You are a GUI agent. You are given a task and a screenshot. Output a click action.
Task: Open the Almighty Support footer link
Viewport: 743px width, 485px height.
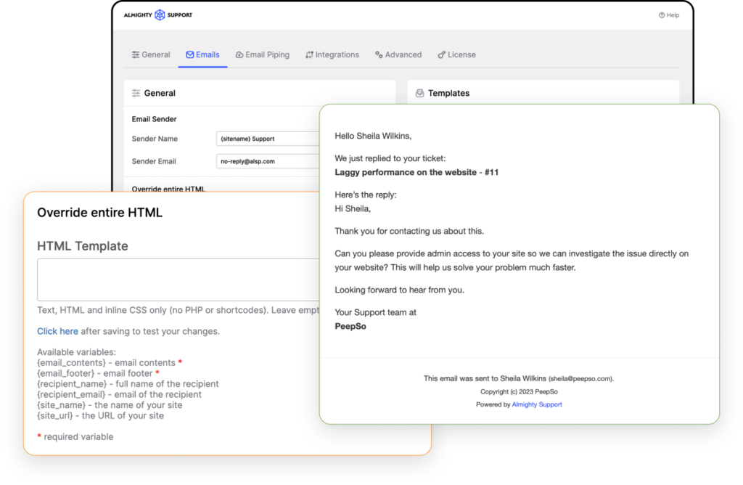537,404
